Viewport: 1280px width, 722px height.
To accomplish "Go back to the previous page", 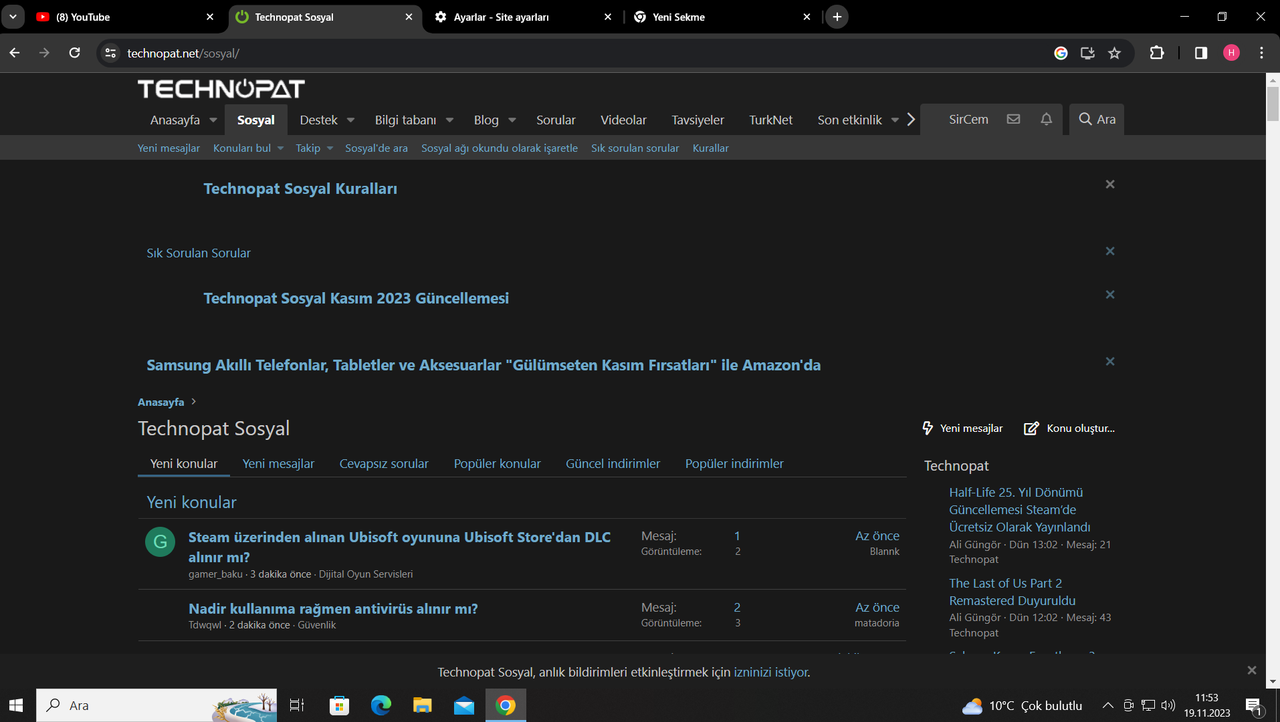I will coord(15,53).
